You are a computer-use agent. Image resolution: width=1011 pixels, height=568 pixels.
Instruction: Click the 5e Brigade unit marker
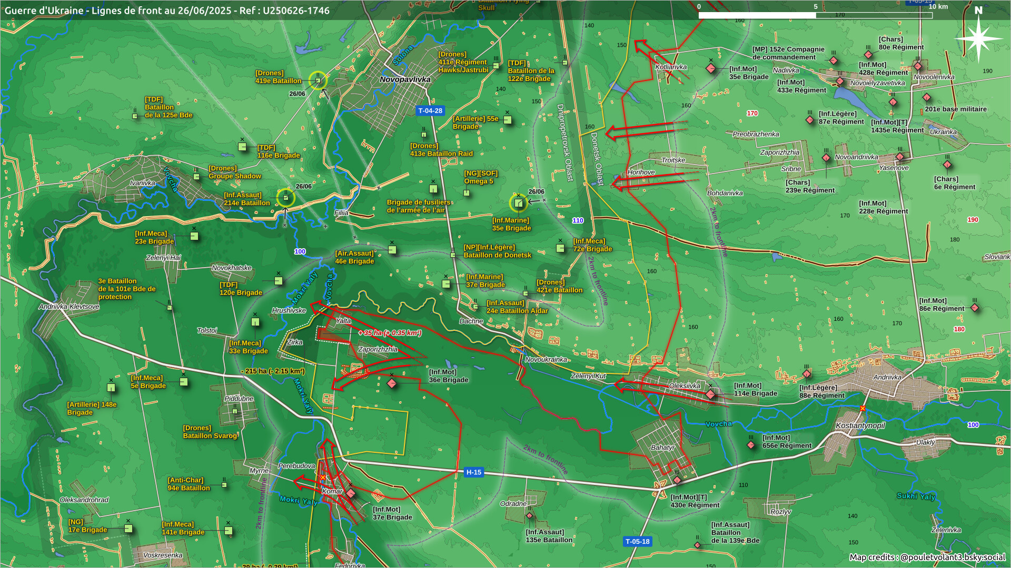point(183,382)
